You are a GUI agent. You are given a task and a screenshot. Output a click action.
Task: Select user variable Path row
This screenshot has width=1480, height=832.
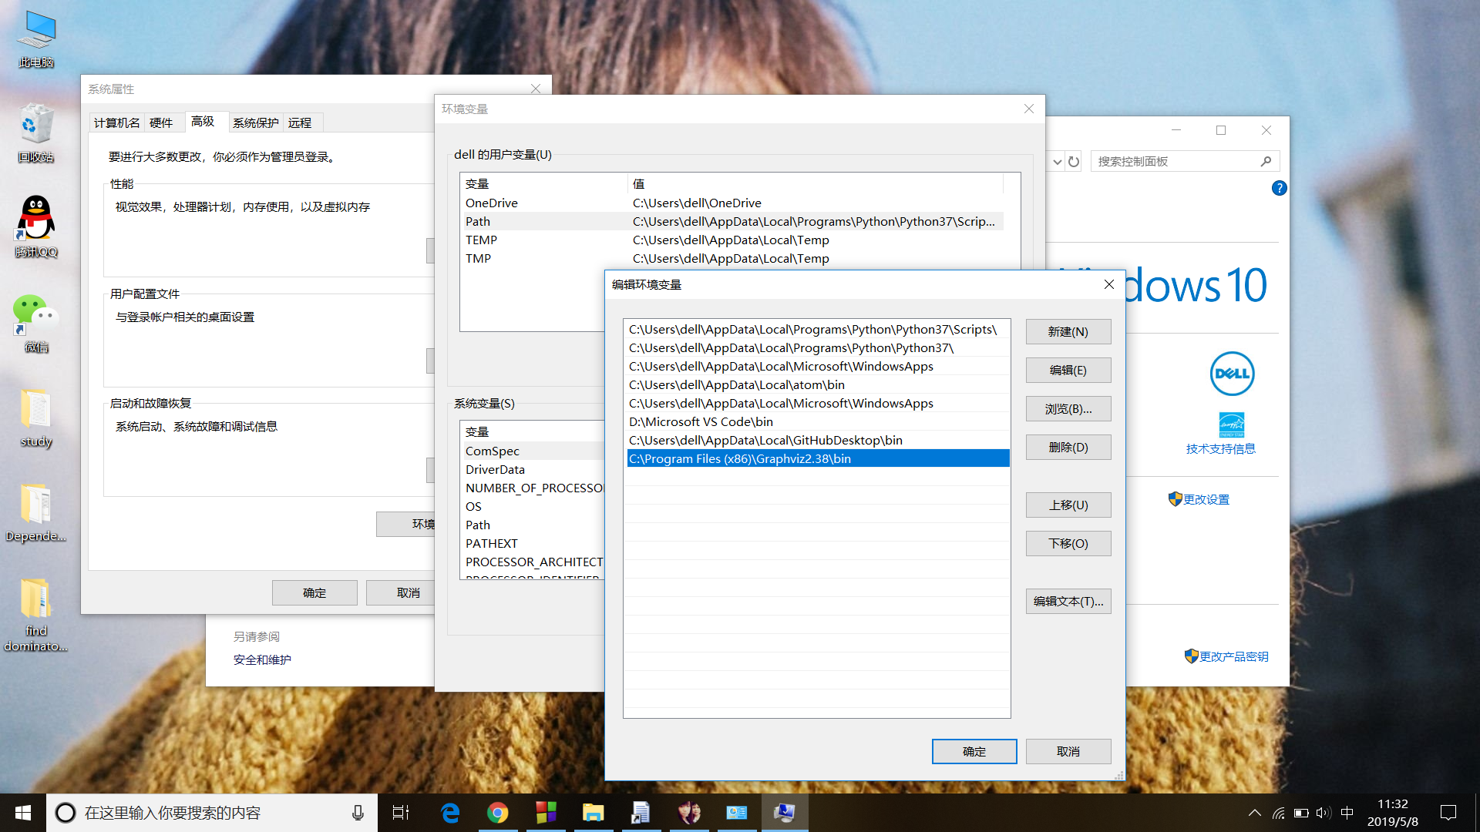(732, 221)
